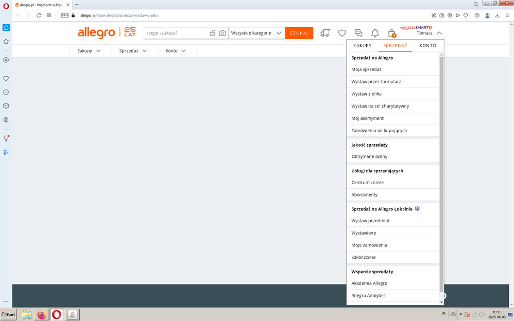This screenshot has width=514, height=321.
Task: Click the volume icon in system tray
Action: [x=482, y=314]
